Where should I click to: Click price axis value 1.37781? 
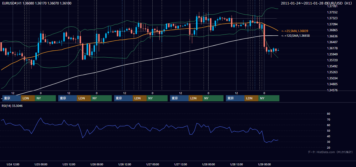click(x=332, y=6)
